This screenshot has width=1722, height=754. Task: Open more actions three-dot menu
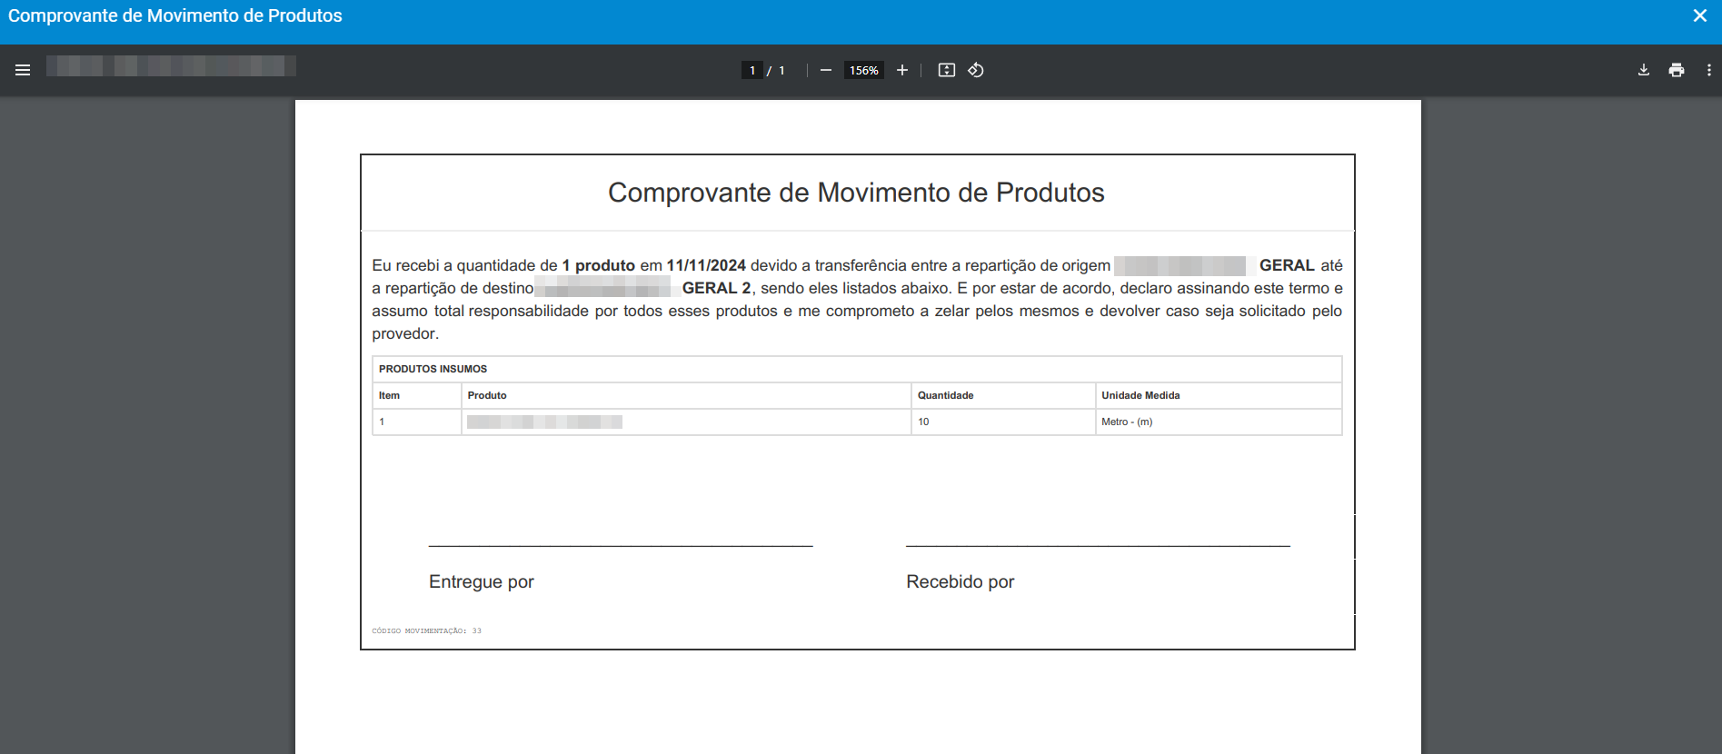click(x=1709, y=70)
